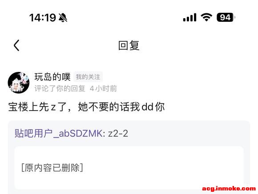Screen dimensions: 258x194
Task: Tap the 4小时前 timestamp
Action: (x=103, y=88)
